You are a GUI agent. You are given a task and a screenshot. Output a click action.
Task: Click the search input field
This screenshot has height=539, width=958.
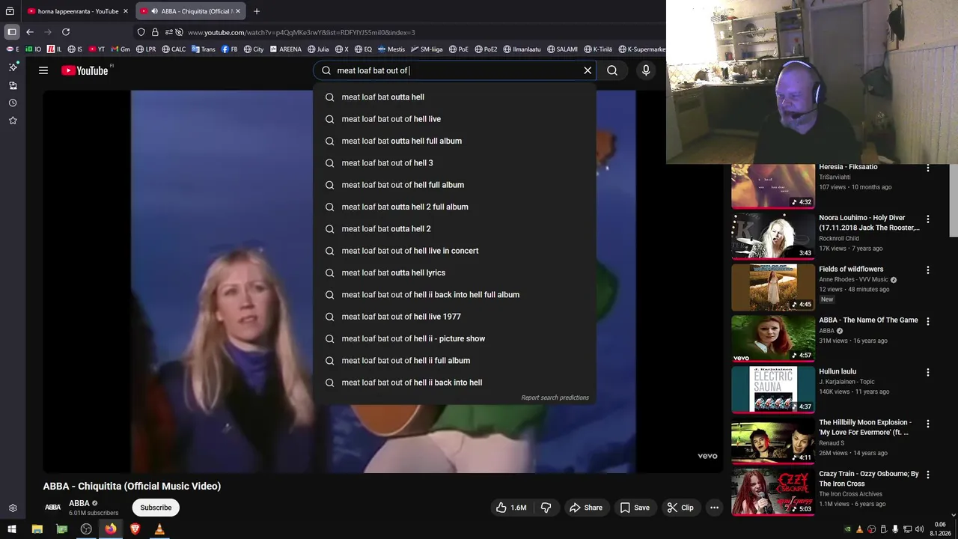(x=455, y=70)
